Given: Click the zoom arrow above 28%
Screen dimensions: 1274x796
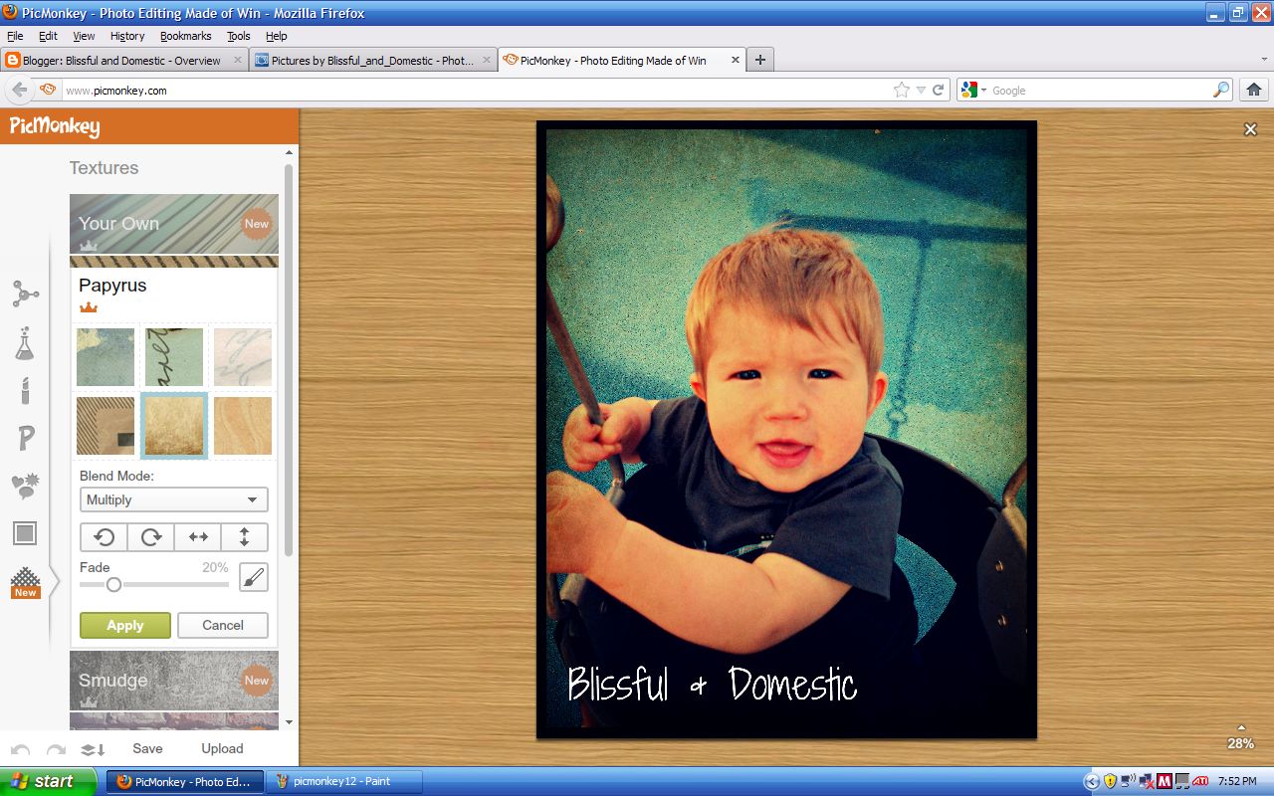Looking at the screenshot, I should 1240,727.
